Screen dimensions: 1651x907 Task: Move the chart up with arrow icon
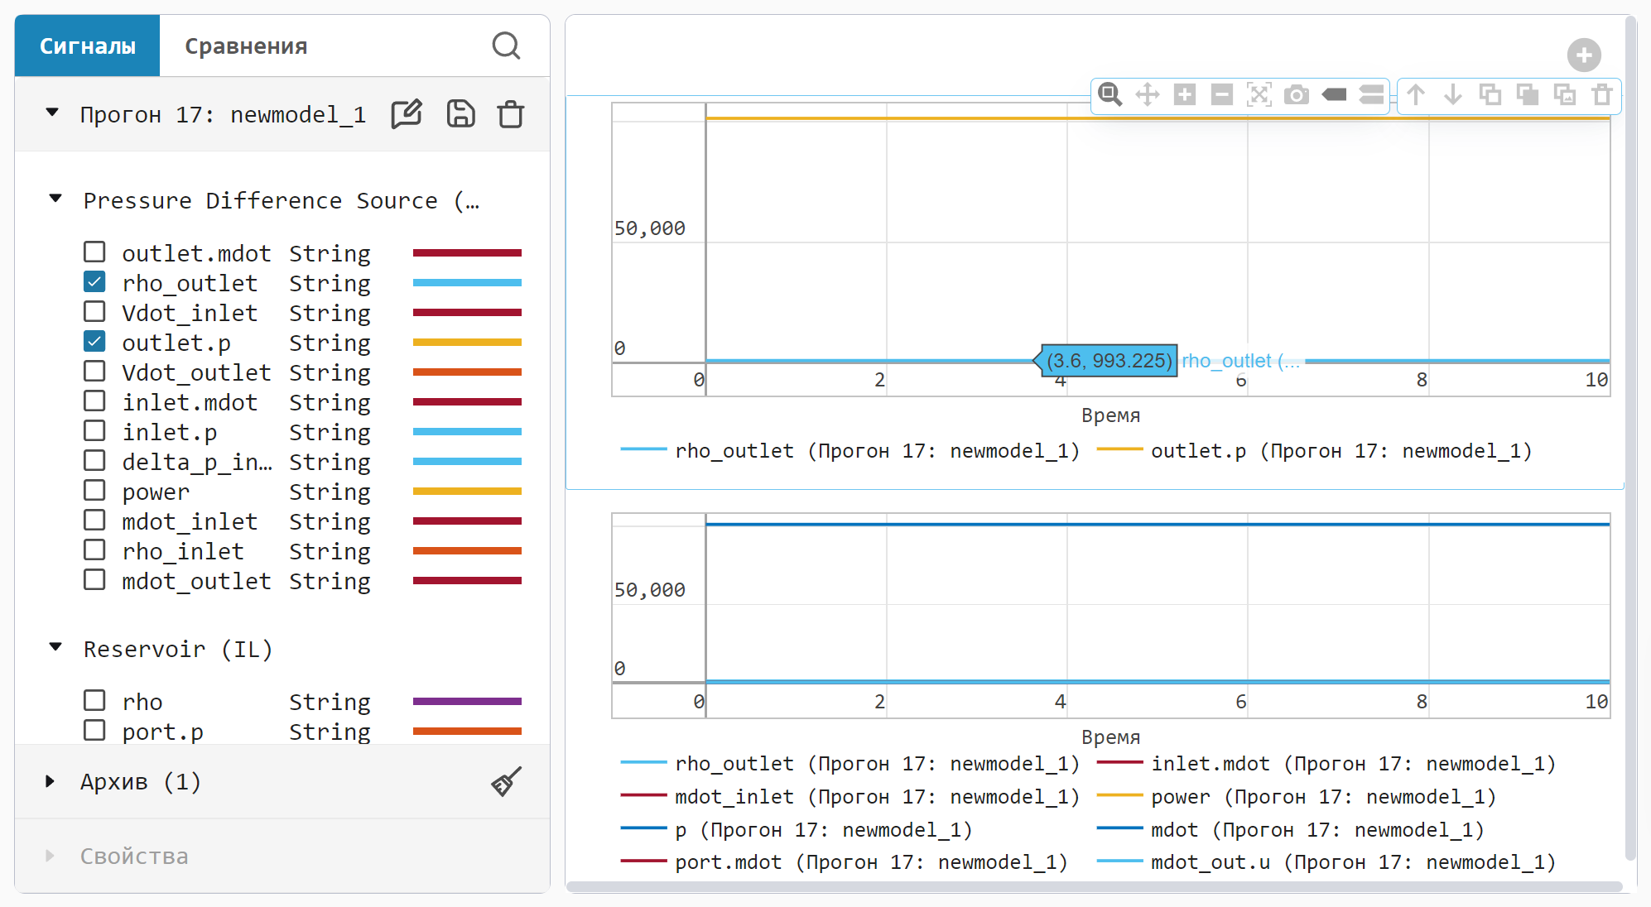pyautogui.click(x=1416, y=94)
